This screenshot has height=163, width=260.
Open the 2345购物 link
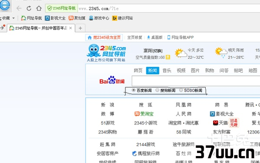[108, 132]
